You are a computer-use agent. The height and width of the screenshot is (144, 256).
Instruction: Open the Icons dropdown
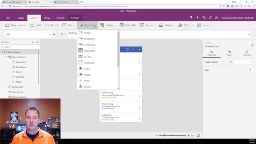coord(204,25)
